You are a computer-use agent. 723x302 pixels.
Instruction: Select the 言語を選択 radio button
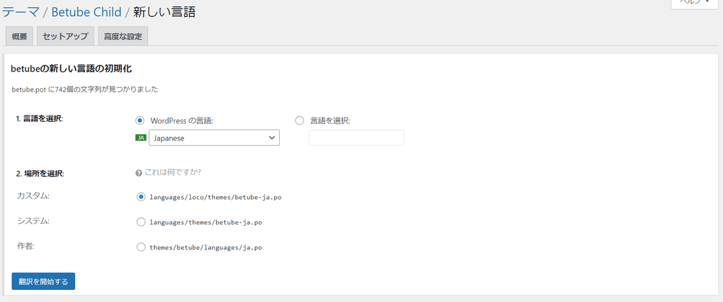(x=299, y=120)
